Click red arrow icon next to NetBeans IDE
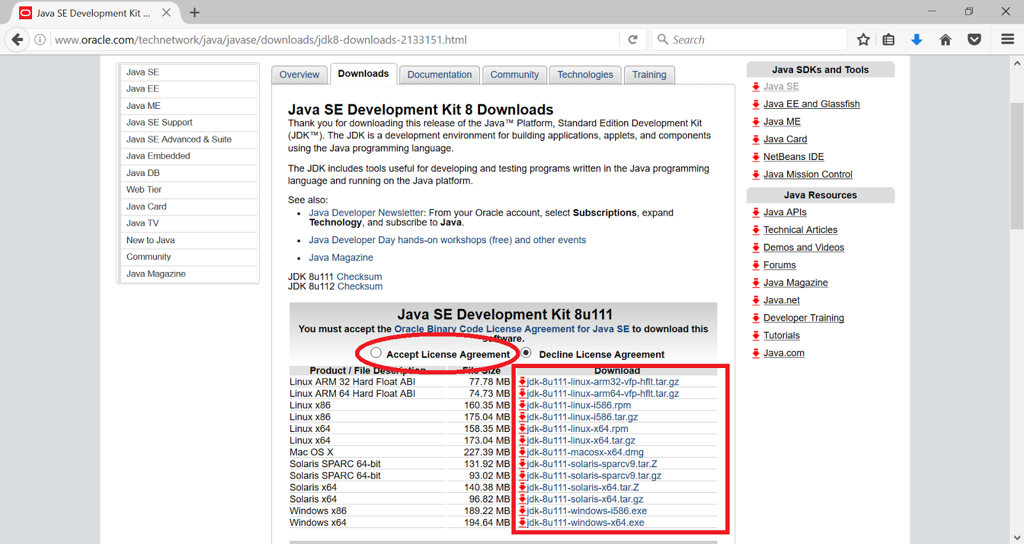Image resolution: width=1024 pixels, height=544 pixels. [756, 157]
